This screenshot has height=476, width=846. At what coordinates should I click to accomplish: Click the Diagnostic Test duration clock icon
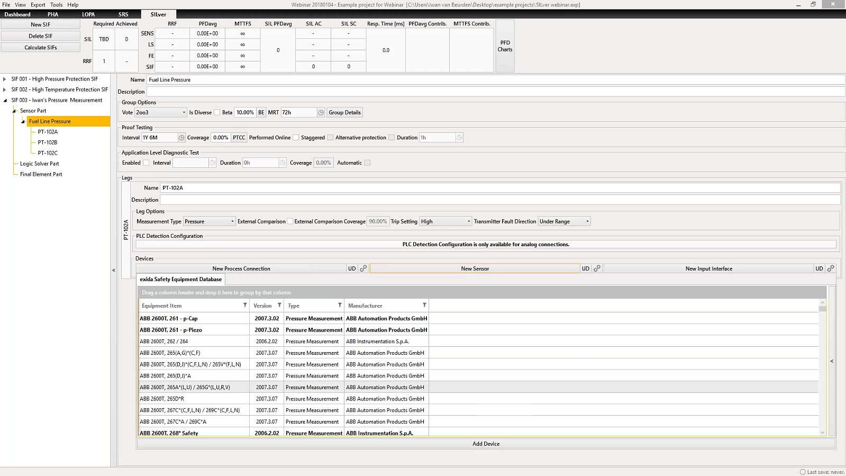(283, 163)
